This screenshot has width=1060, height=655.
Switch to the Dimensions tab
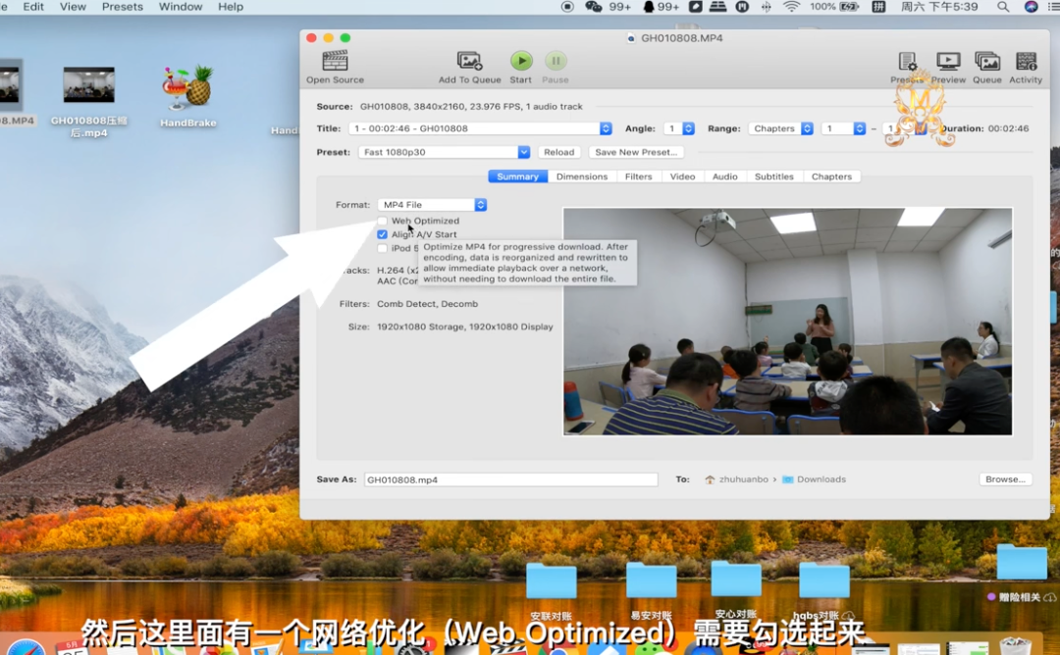[x=581, y=176]
